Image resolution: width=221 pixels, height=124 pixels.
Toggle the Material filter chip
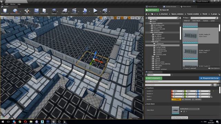[187, 21]
